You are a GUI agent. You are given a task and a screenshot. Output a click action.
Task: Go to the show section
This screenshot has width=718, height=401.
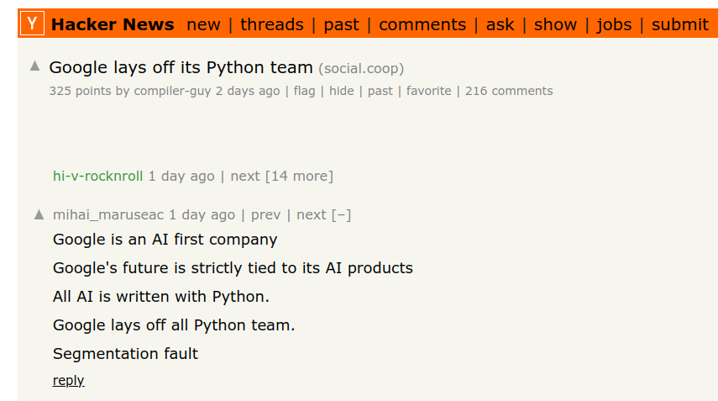click(555, 24)
